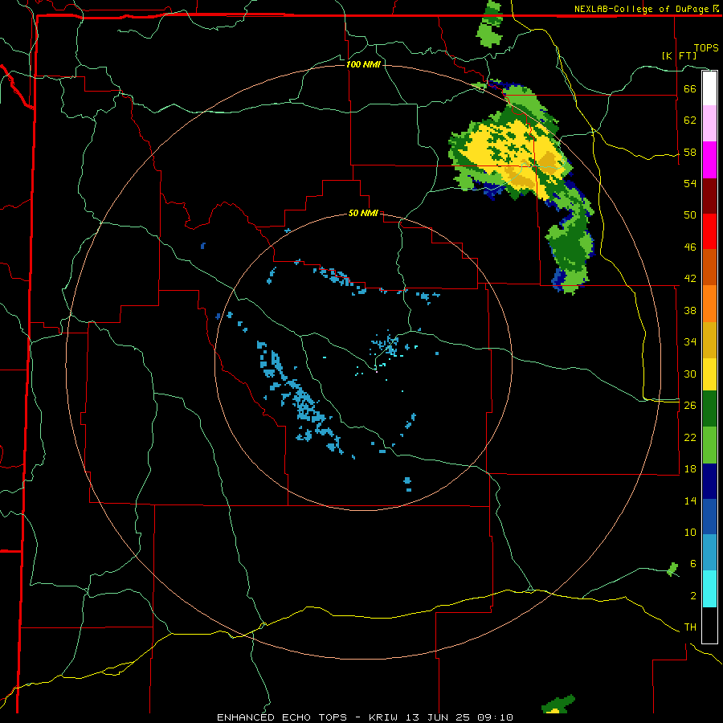Screen dimensions: 723x723
Task: Select the light green 26 kft swatch
Action: [709, 445]
